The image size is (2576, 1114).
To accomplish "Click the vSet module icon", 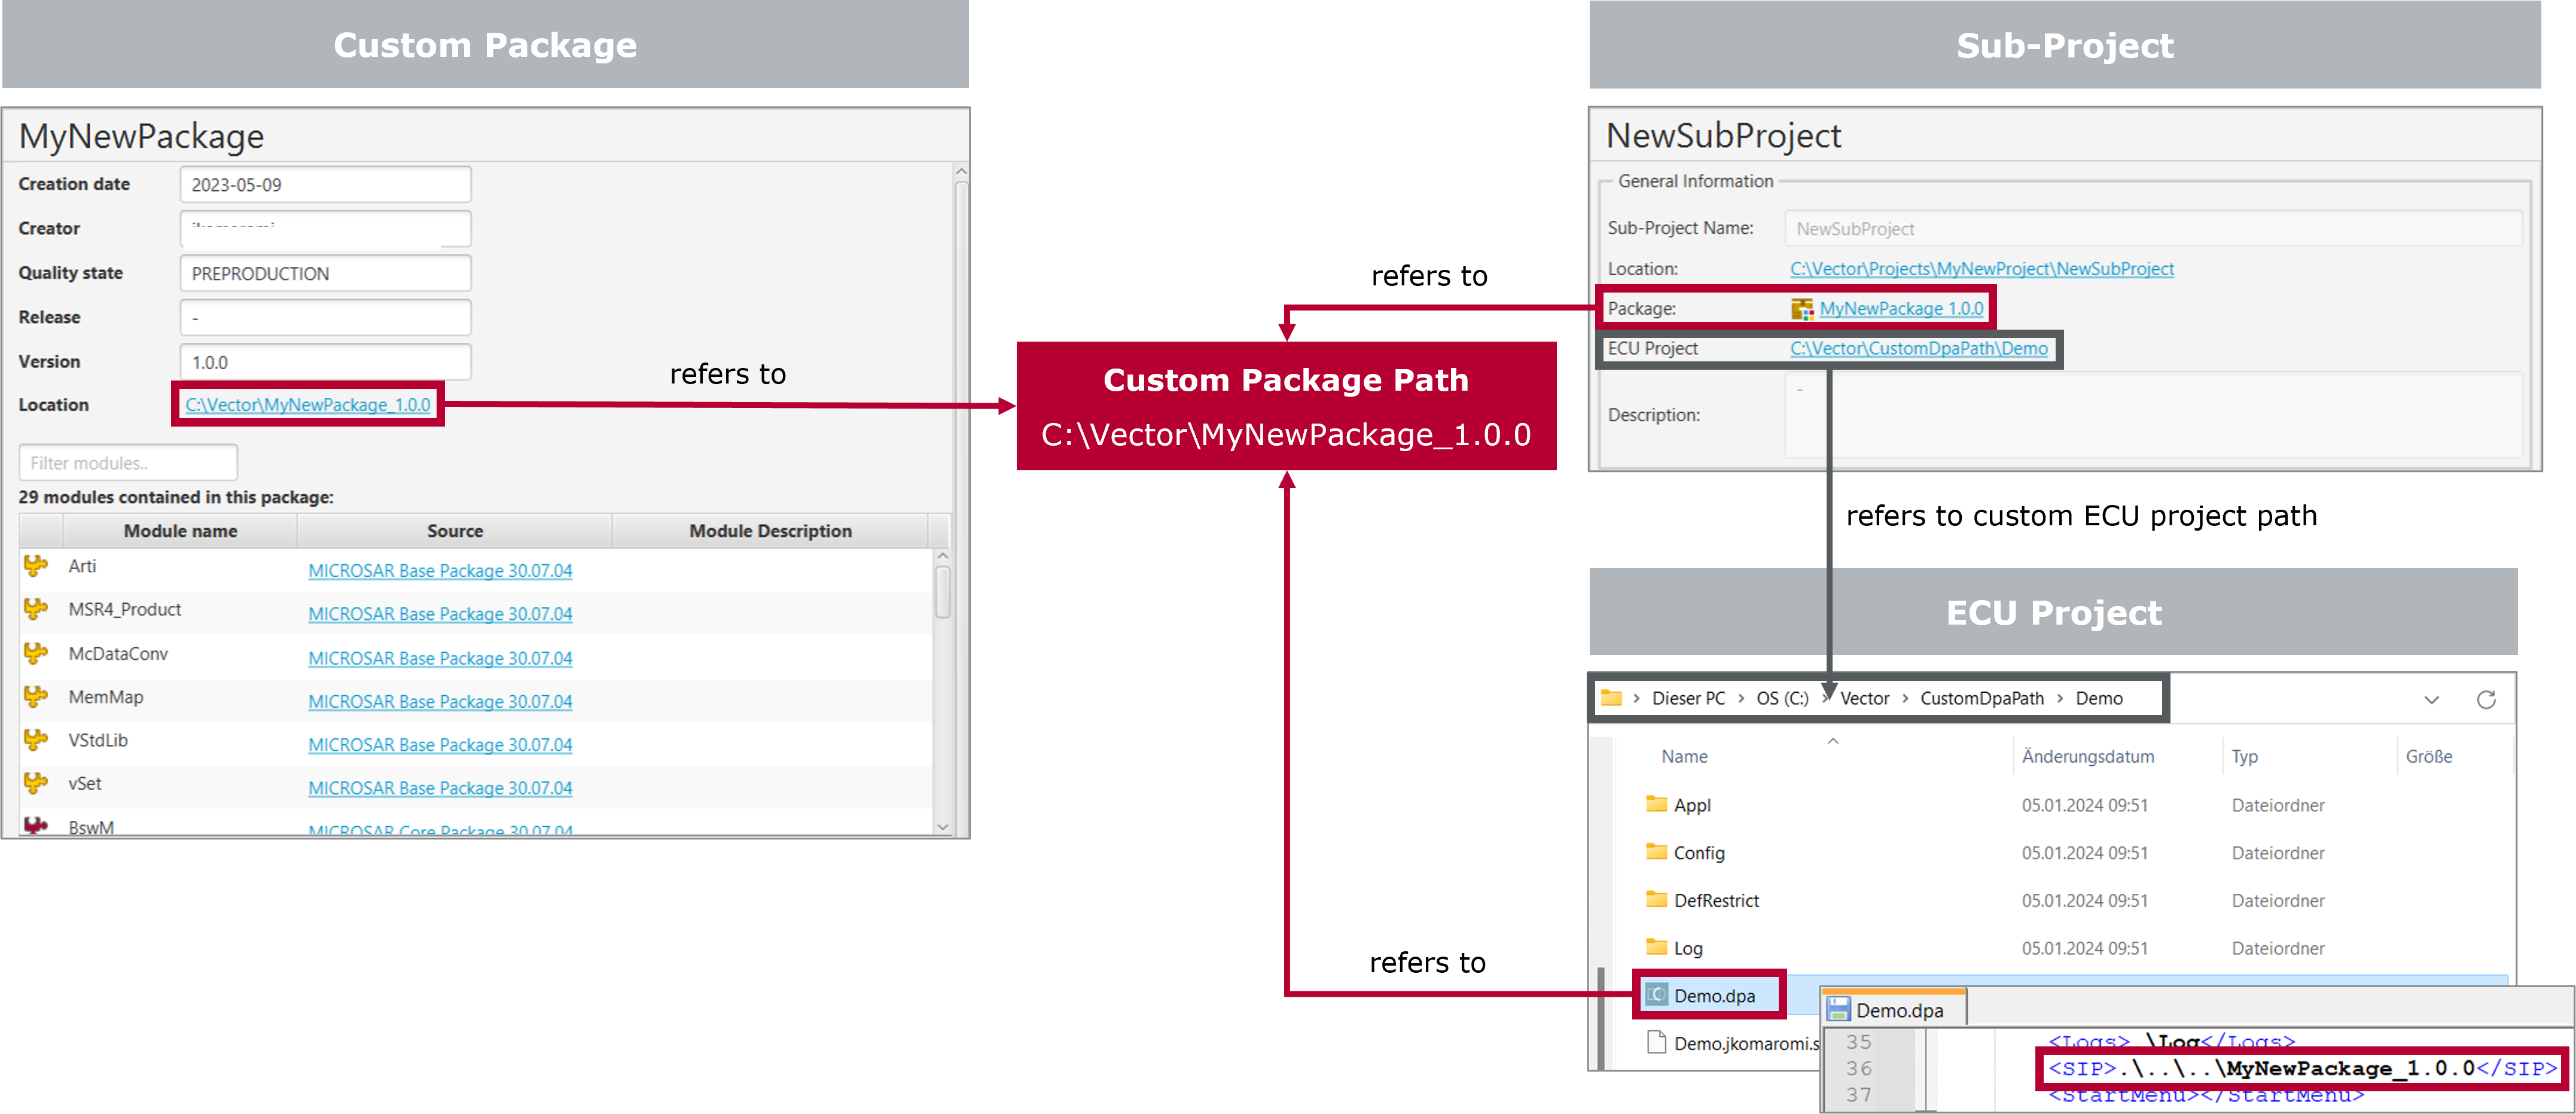I will click(x=36, y=783).
